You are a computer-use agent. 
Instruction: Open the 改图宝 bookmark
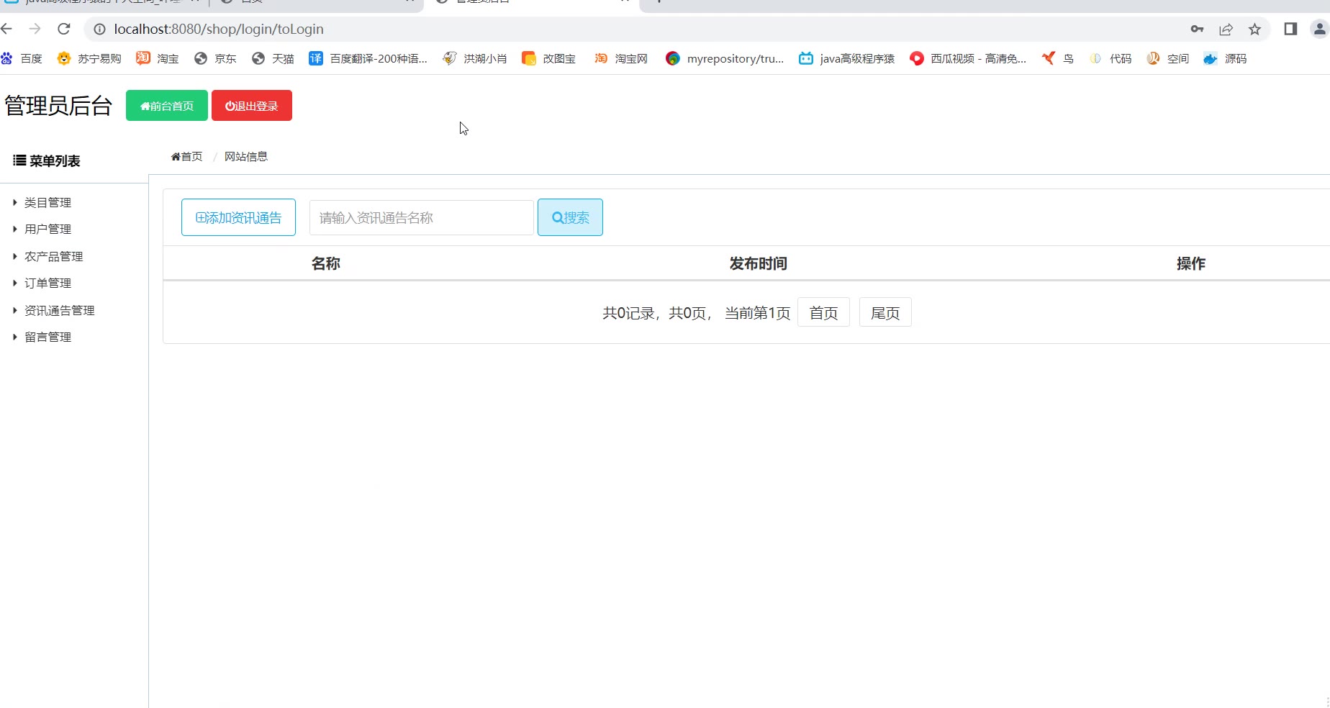point(548,58)
